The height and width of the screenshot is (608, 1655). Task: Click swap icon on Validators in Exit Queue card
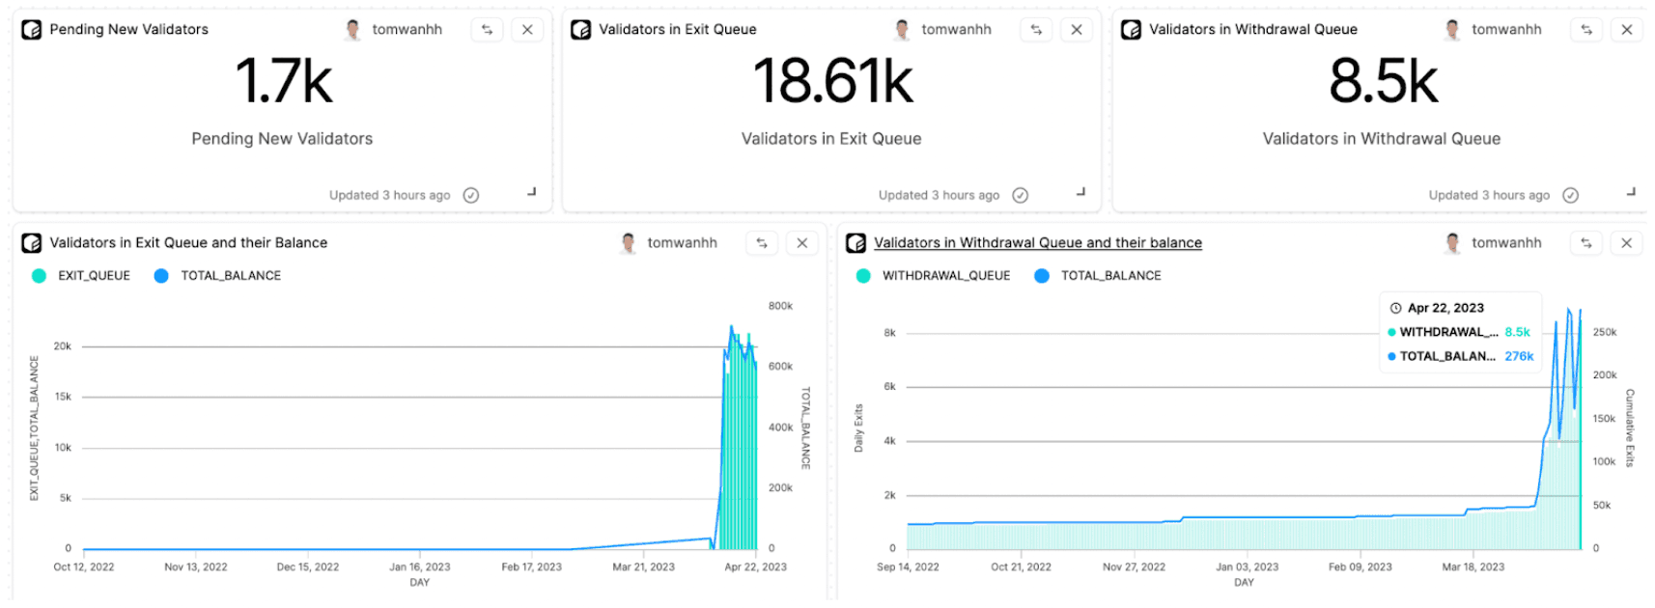click(1036, 30)
